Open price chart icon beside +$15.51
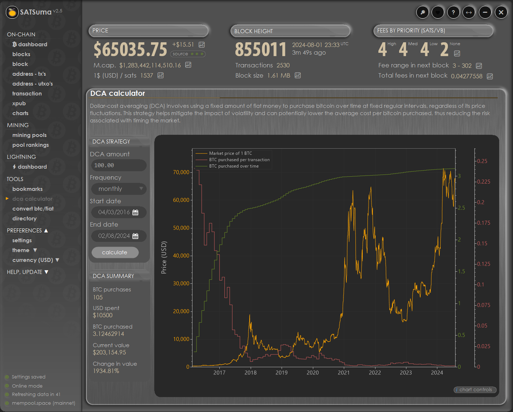This screenshot has width=513, height=412. [202, 45]
